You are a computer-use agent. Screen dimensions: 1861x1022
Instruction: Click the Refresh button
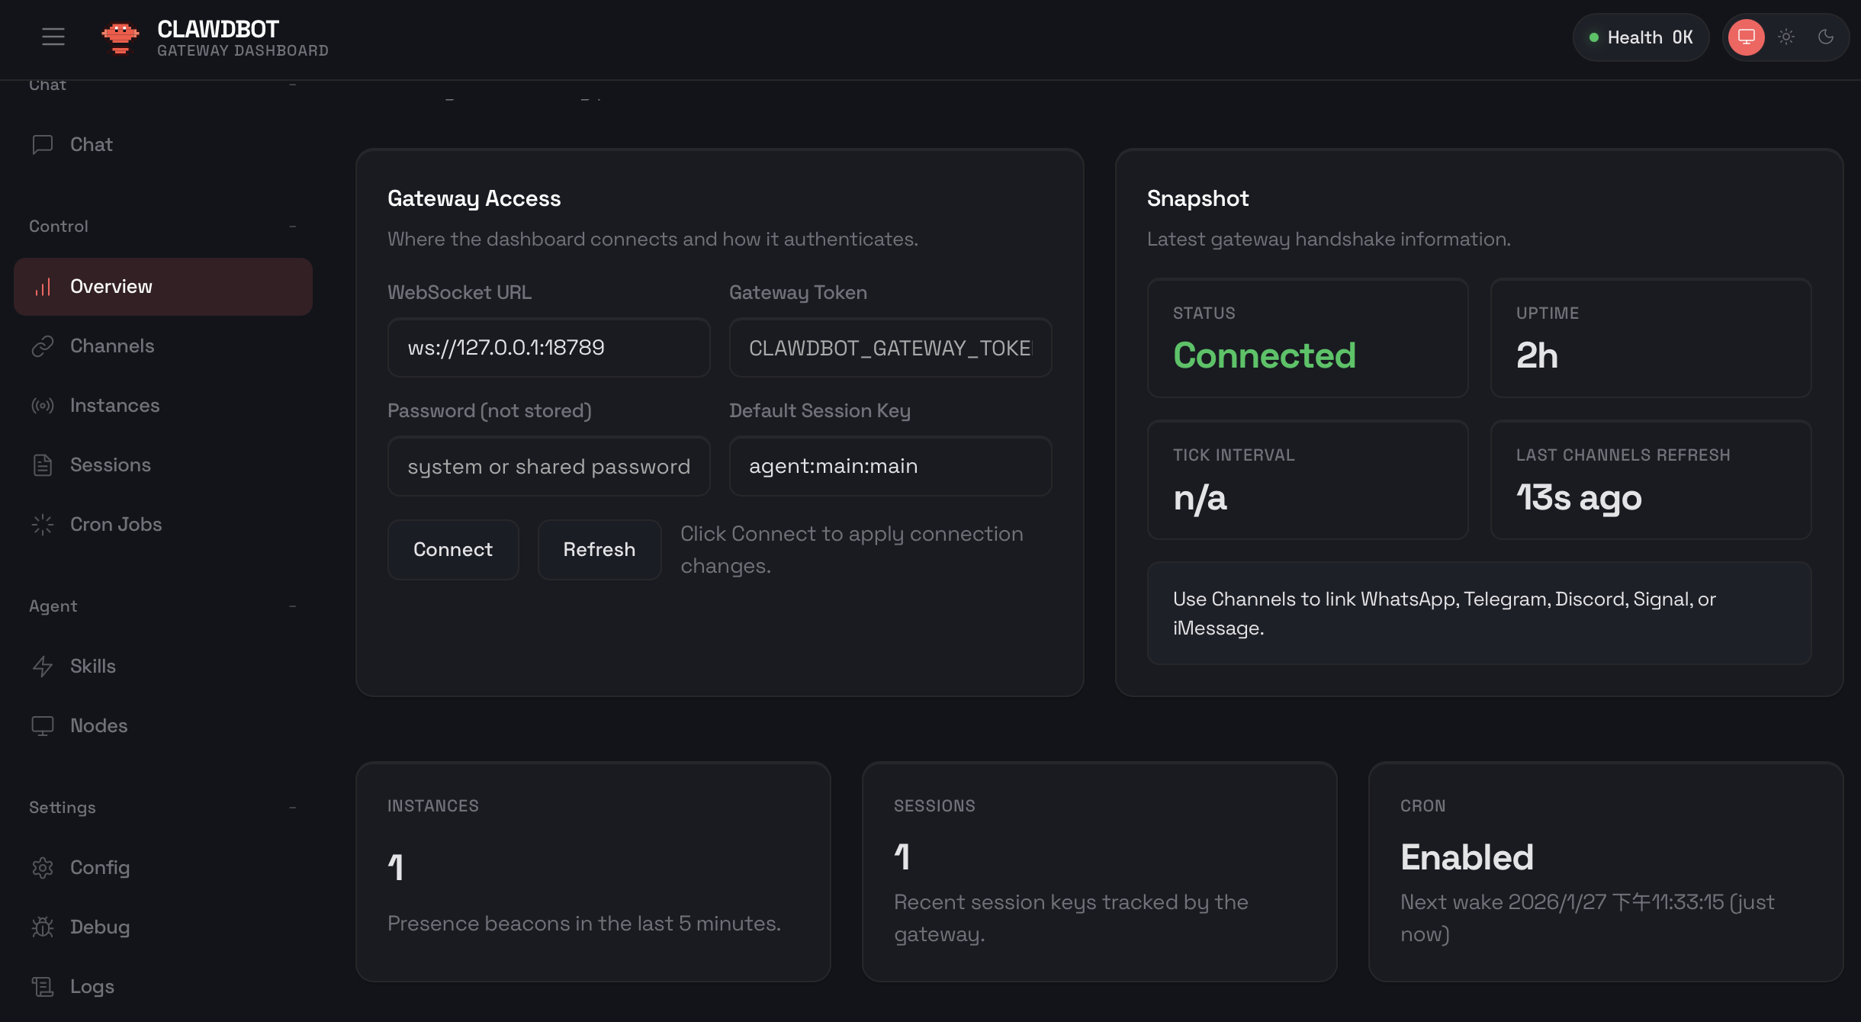(x=599, y=549)
